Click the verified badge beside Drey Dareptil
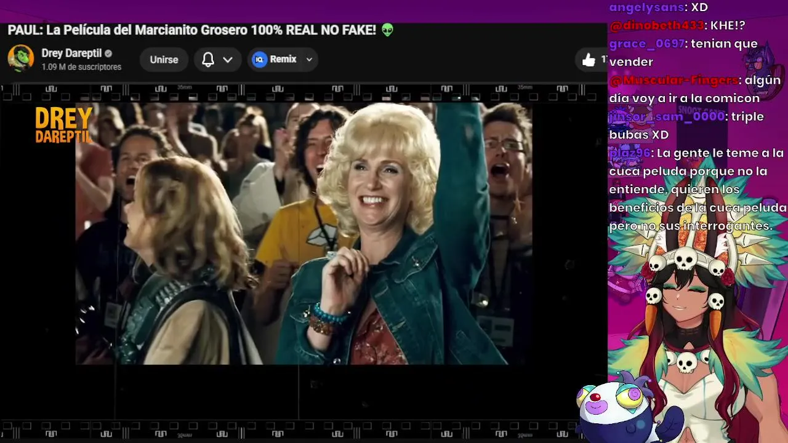788x443 pixels. click(x=108, y=54)
